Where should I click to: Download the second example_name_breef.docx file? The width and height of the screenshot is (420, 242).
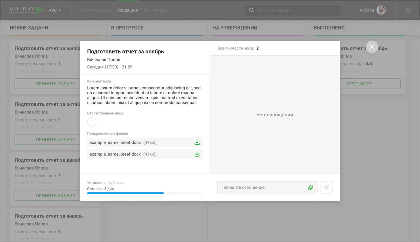(x=197, y=154)
